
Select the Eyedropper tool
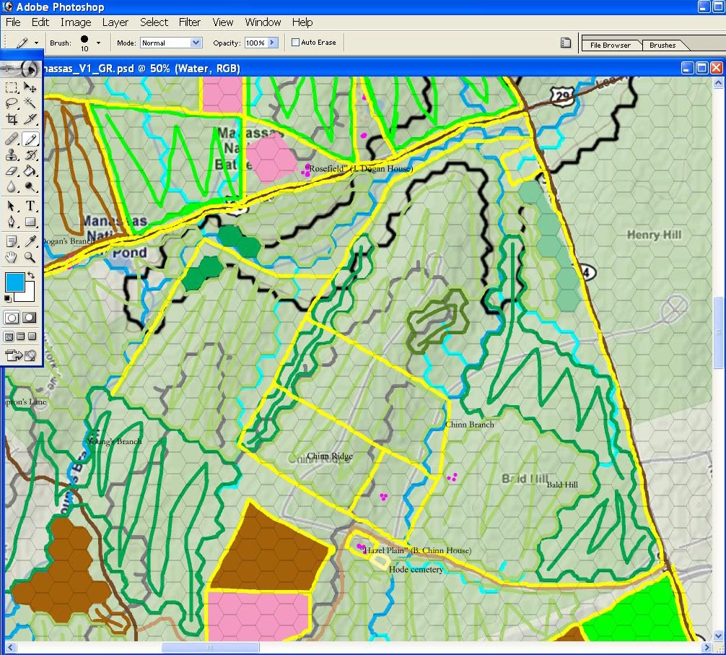30,241
